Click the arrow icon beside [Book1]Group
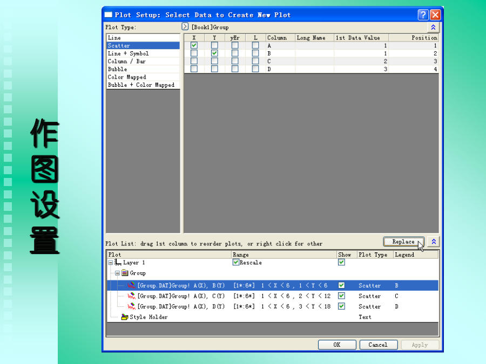 pos(185,26)
